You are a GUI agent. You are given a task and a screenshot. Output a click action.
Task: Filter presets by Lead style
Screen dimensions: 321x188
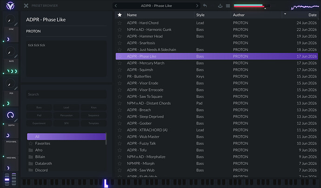coord(67,107)
